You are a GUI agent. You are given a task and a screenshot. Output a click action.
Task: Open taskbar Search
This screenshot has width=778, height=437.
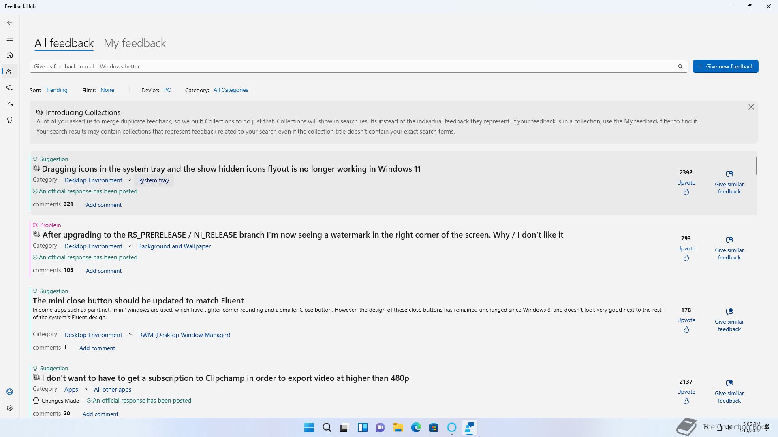[327, 428]
